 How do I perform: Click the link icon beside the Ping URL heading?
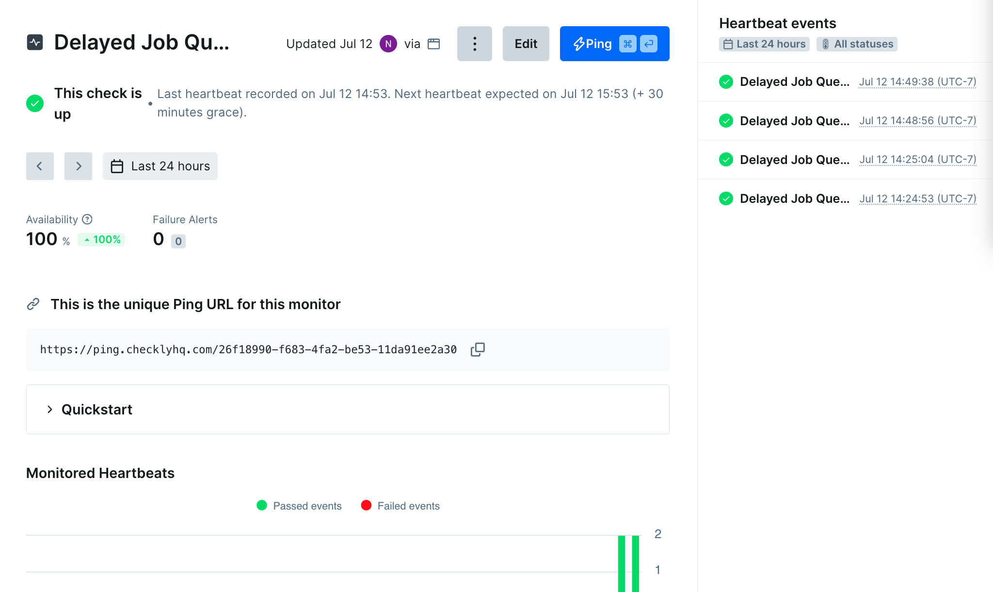coord(33,304)
